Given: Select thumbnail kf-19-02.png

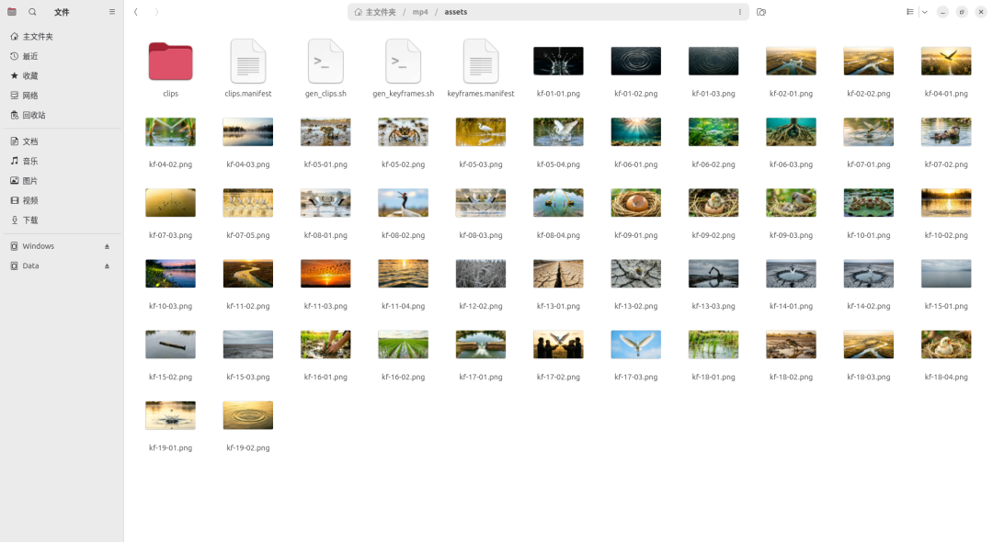Looking at the screenshot, I should (248, 415).
